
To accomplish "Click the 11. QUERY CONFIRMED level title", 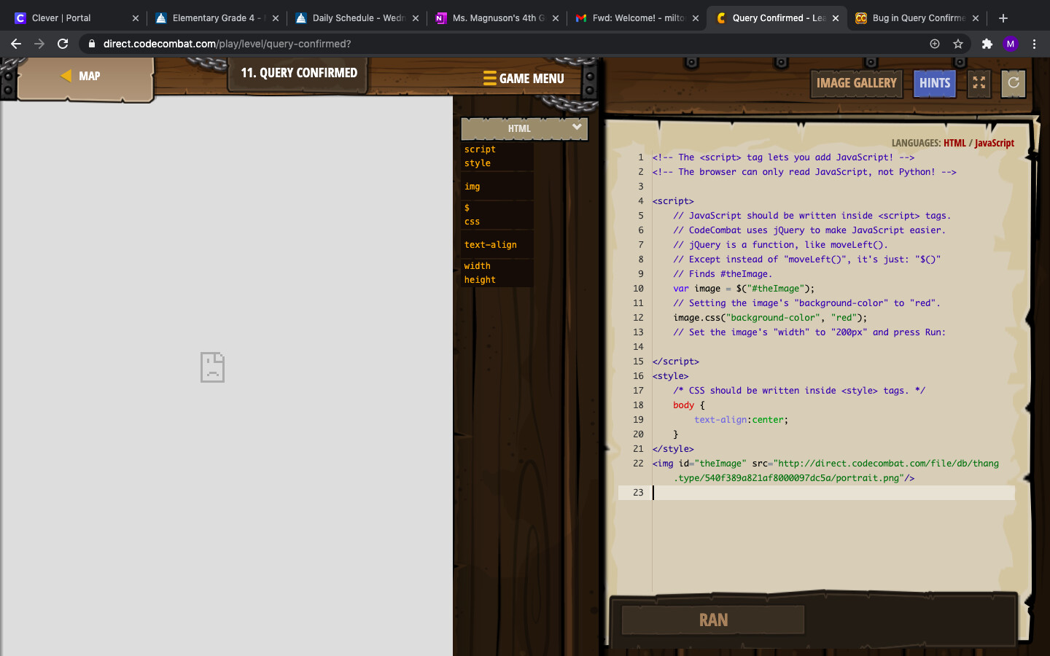I will pos(299,73).
